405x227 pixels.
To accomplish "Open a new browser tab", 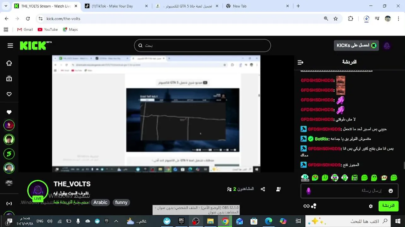I will click(298, 6).
